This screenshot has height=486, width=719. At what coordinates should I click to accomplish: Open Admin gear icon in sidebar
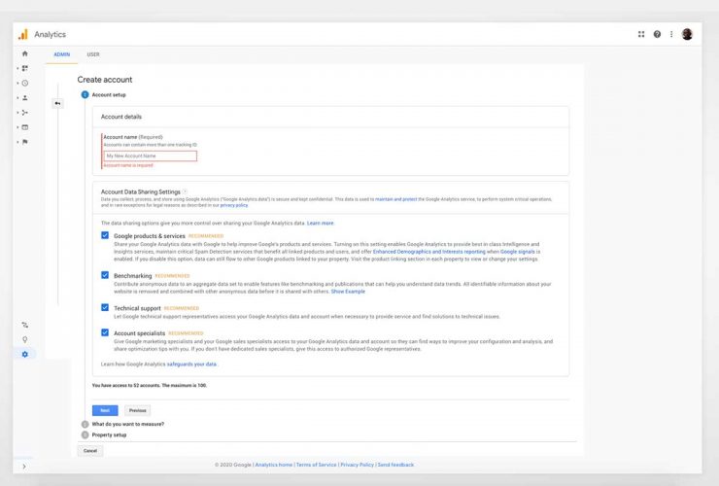[x=24, y=354]
